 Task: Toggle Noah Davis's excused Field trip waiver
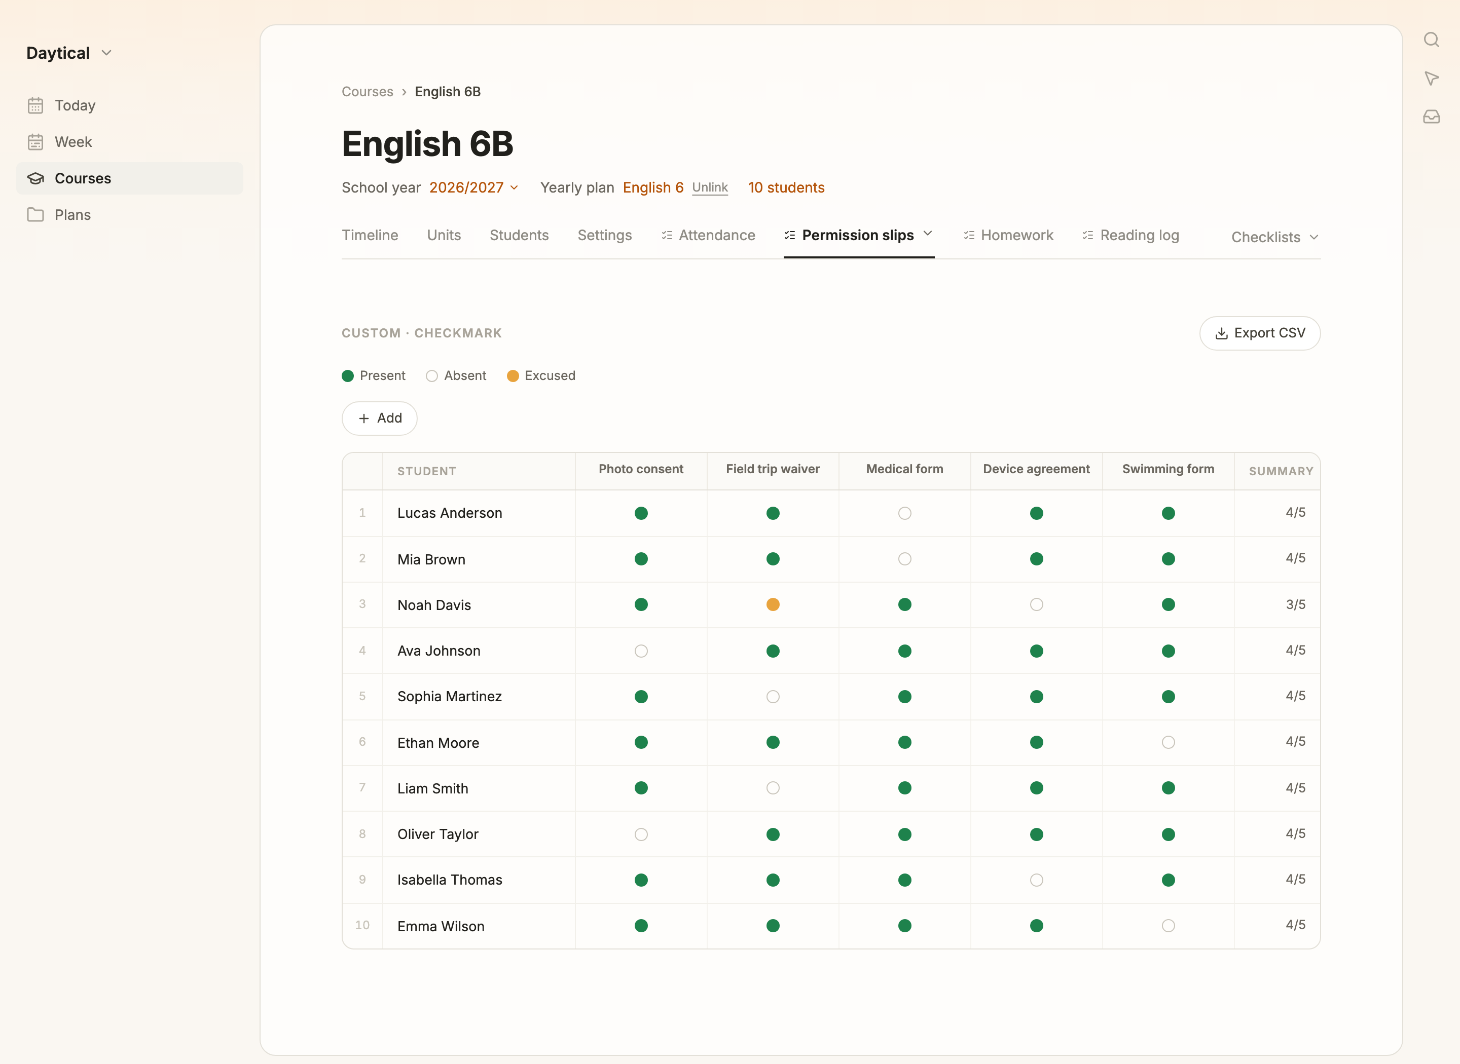pyautogui.click(x=773, y=604)
